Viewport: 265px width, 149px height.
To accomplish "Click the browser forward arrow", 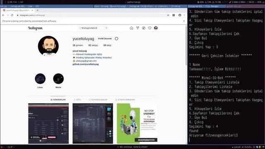I will pos(8,15).
